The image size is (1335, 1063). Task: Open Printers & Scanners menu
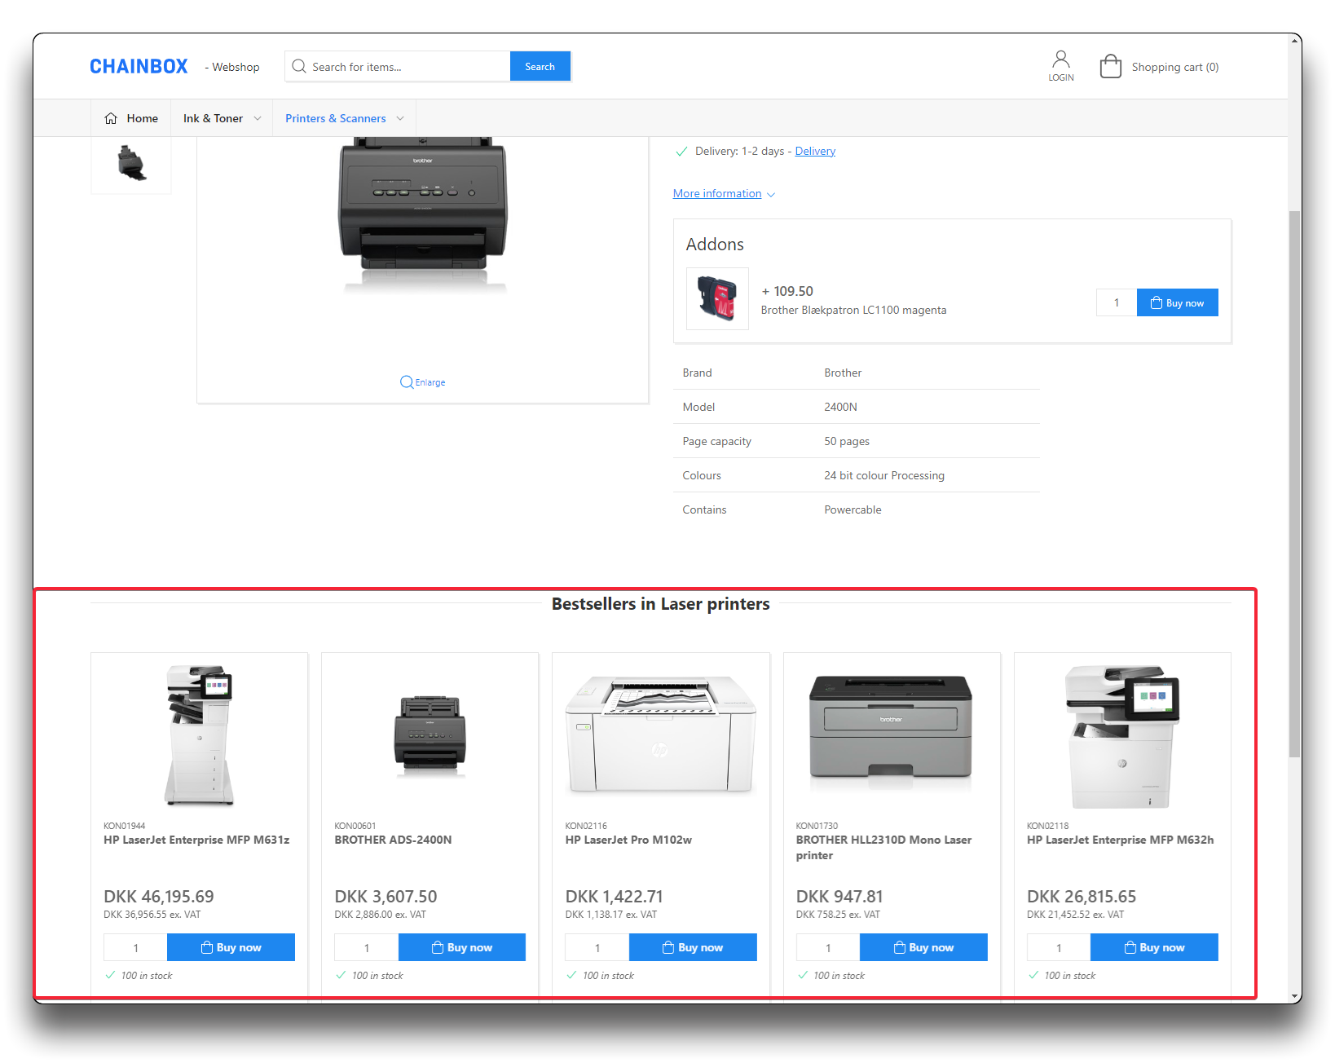[335, 118]
